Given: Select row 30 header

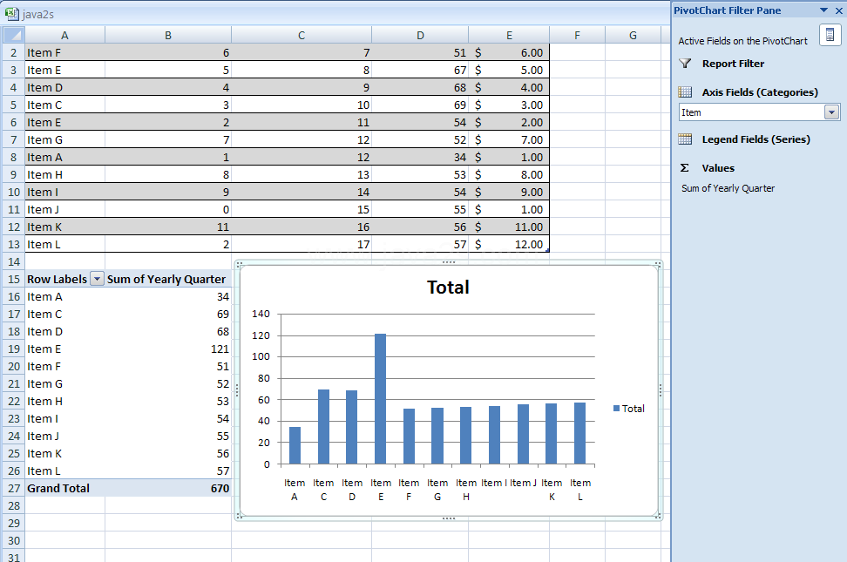Looking at the screenshot, I should tap(13, 540).
